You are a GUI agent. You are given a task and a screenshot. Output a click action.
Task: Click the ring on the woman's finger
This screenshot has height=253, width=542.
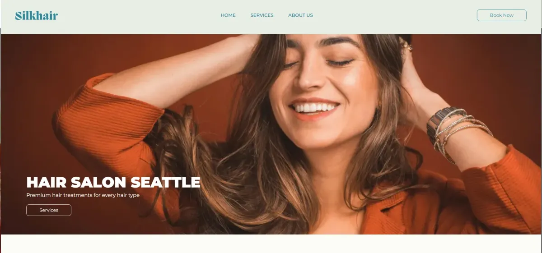pyautogui.click(x=407, y=45)
